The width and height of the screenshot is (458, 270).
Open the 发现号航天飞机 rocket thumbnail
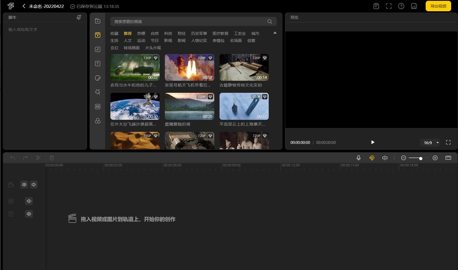(190, 67)
